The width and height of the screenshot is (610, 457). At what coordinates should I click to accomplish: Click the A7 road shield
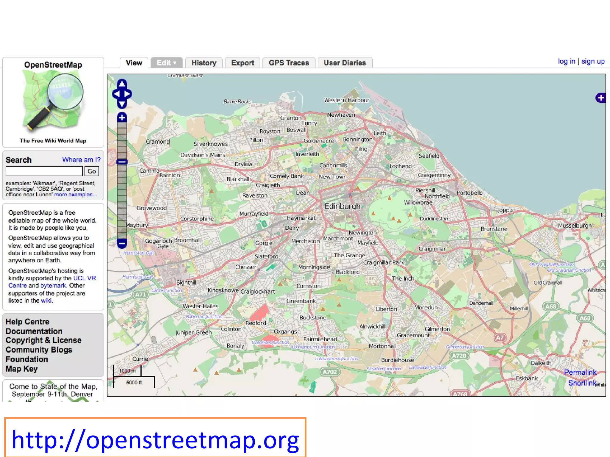click(x=500, y=338)
